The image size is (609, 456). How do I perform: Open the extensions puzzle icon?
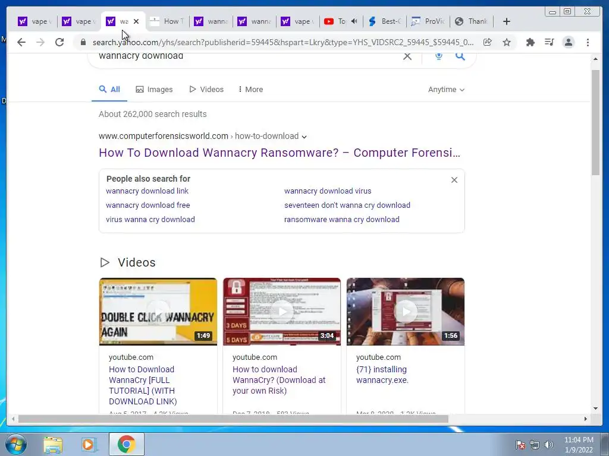pyautogui.click(x=530, y=42)
